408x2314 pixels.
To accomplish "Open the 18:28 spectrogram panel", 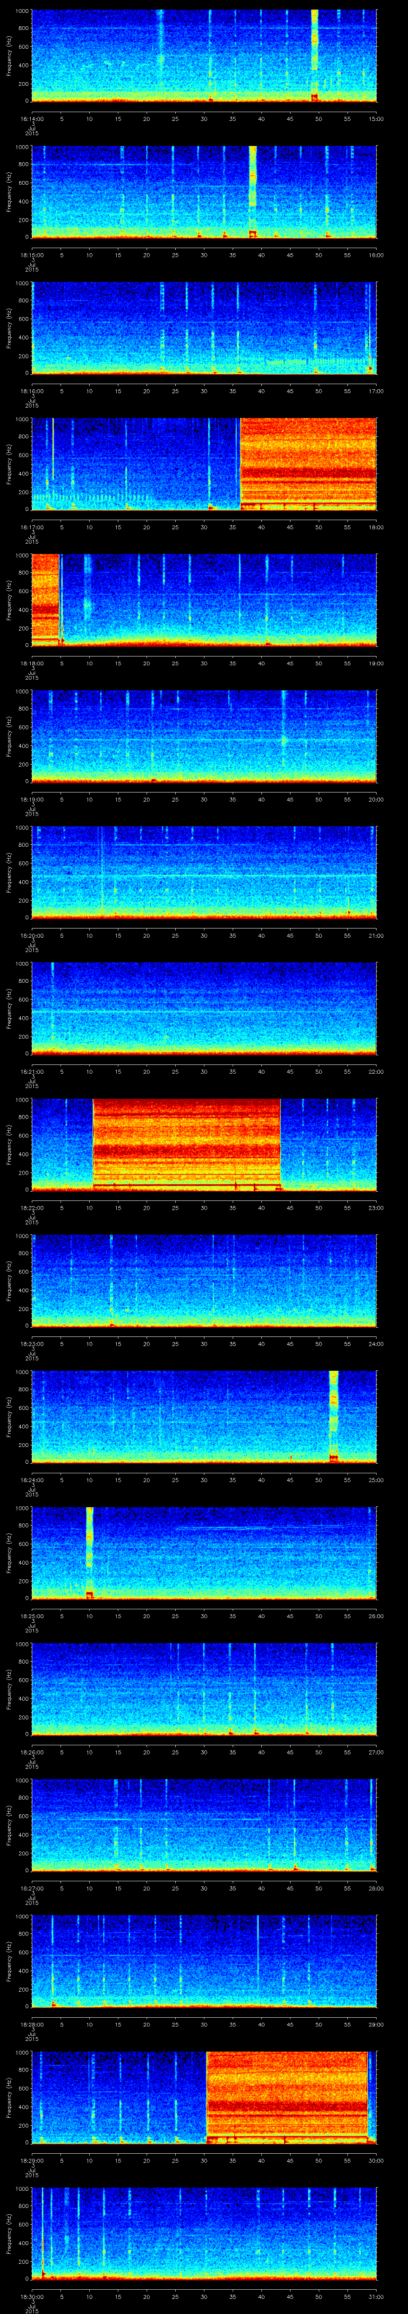I will point(204,1961).
